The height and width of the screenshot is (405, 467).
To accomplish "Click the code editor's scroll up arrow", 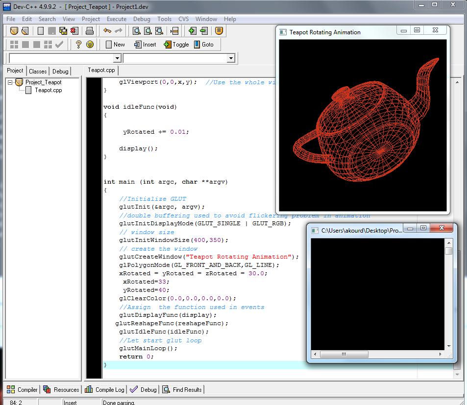I will tap(457, 82).
